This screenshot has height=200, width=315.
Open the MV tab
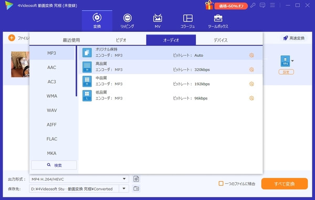pyautogui.click(x=157, y=21)
